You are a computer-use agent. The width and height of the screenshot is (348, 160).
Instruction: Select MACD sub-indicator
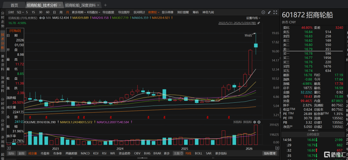[85, 153]
